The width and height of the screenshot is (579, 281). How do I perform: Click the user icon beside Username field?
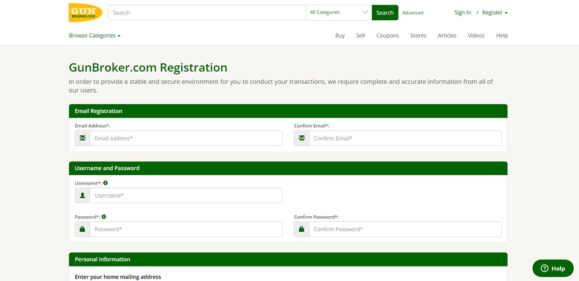[x=82, y=195]
